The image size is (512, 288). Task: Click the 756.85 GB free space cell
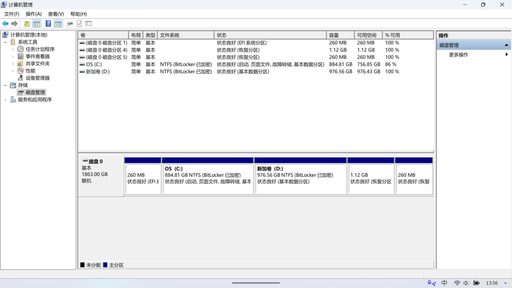tap(368, 65)
